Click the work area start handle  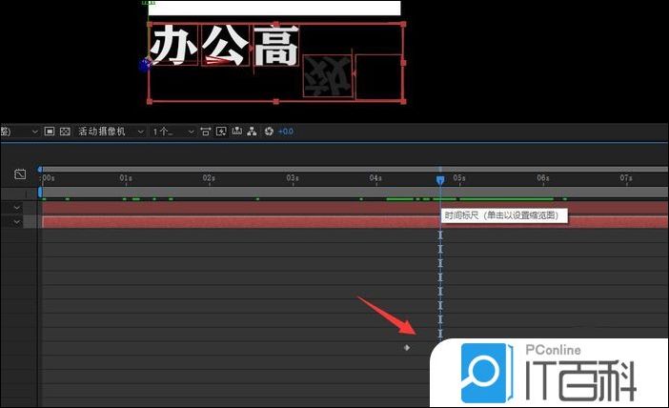[40, 193]
